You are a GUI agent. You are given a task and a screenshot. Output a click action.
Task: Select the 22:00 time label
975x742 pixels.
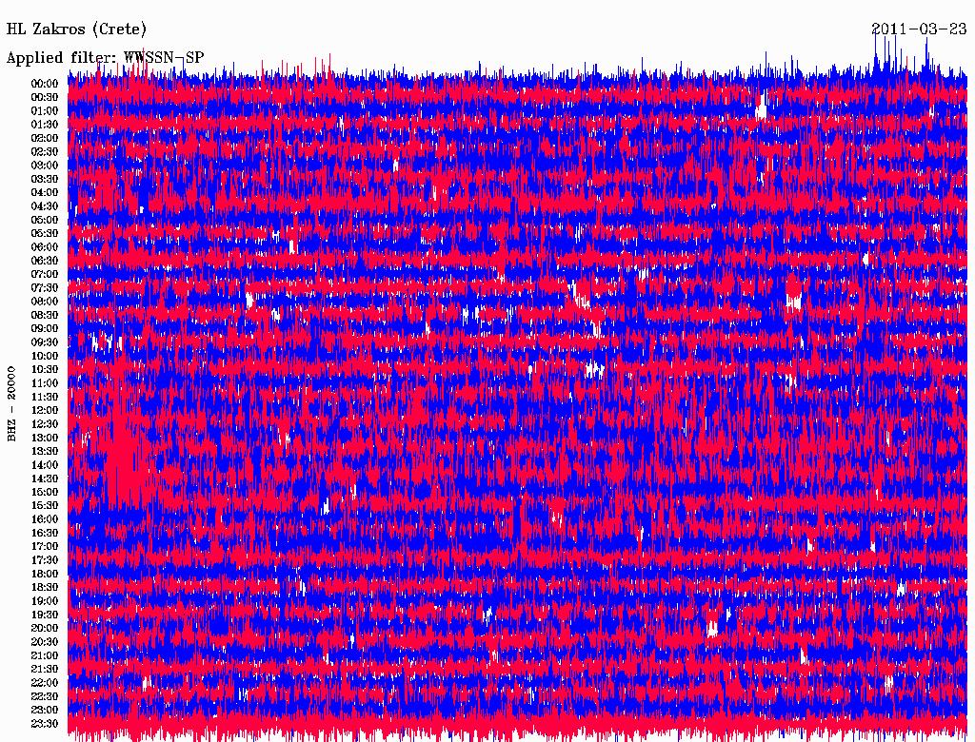[45, 683]
